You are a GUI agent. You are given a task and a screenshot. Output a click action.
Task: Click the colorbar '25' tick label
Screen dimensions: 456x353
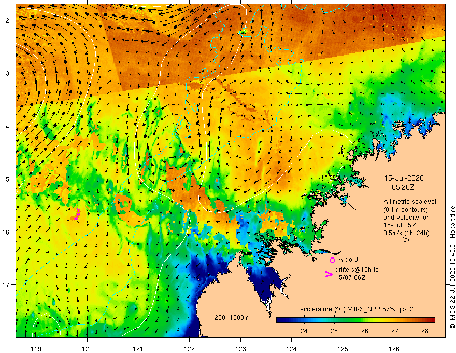coord(334,331)
